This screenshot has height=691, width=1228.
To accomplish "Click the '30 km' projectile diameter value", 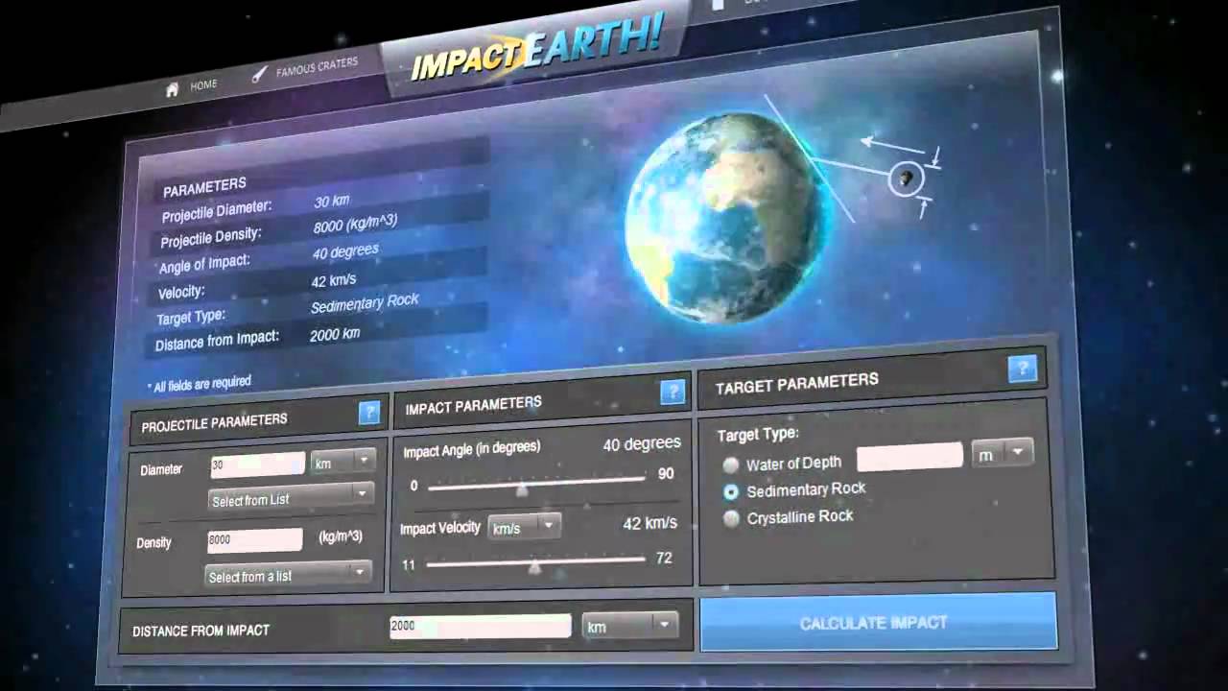I will point(332,202).
